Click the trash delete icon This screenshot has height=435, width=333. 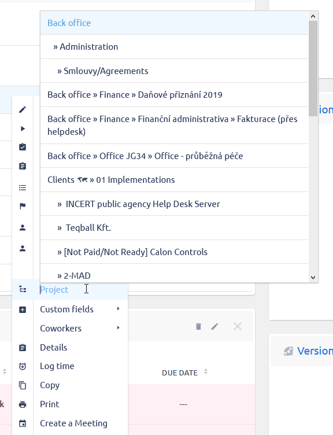[x=198, y=326]
